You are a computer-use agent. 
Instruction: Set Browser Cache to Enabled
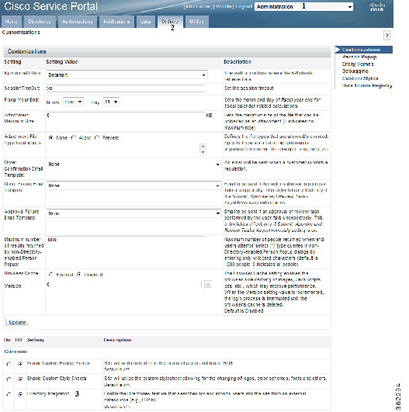click(x=50, y=275)
